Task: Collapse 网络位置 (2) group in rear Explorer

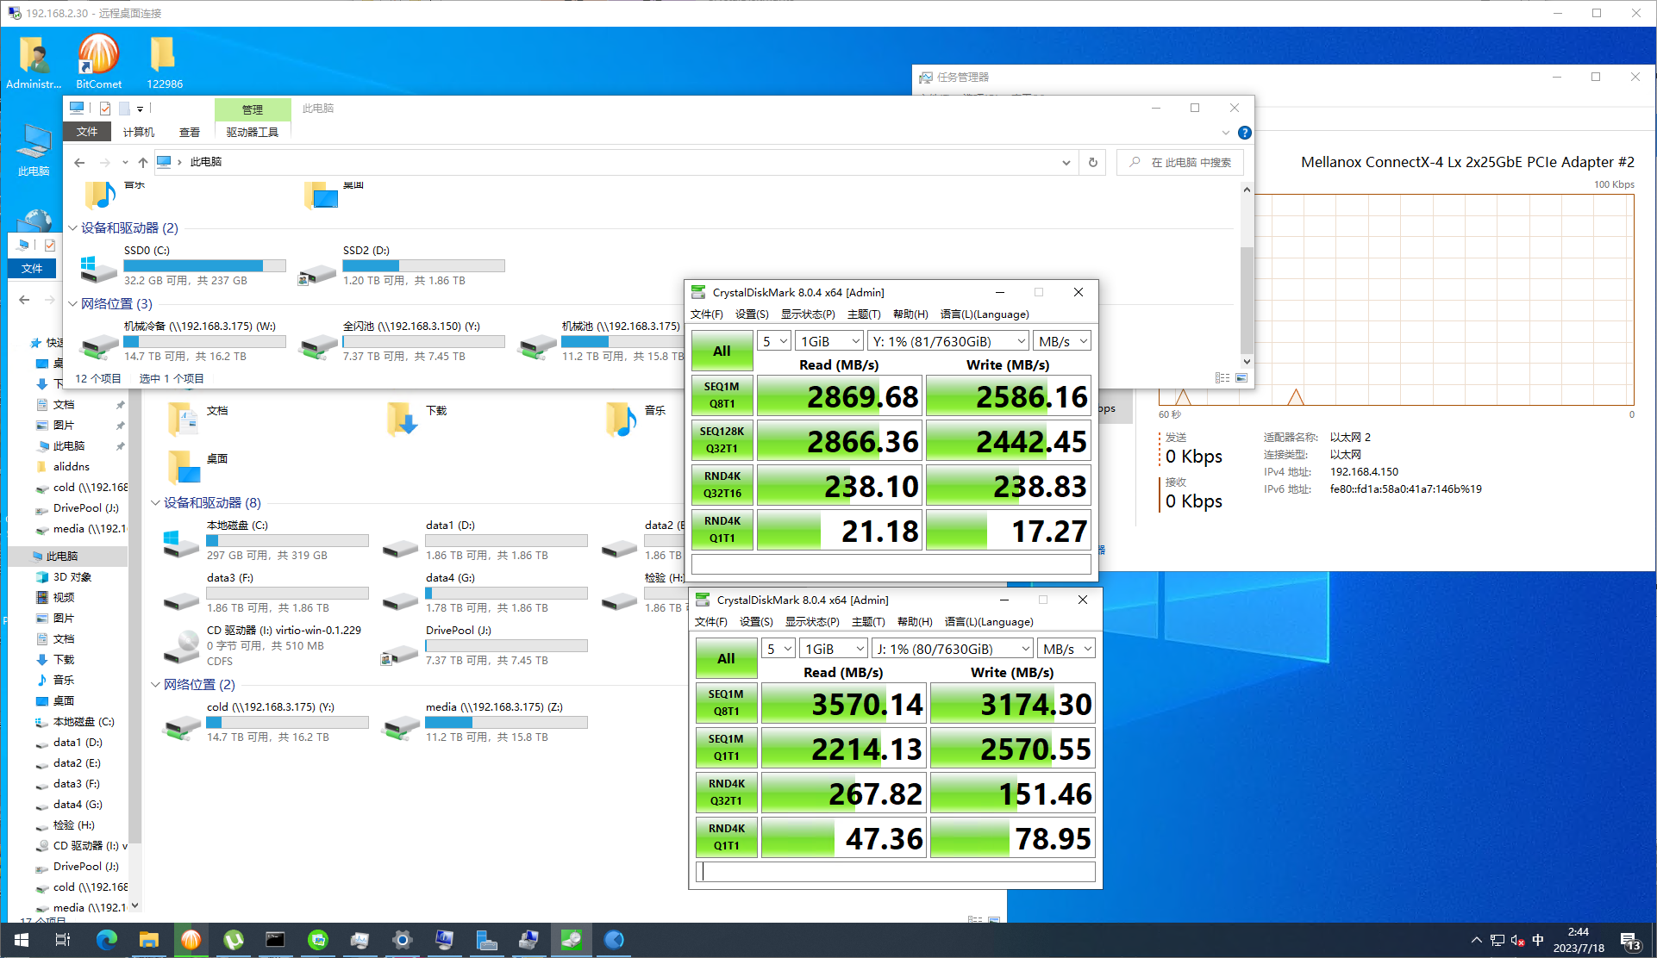Action: [x=155, y=685]
